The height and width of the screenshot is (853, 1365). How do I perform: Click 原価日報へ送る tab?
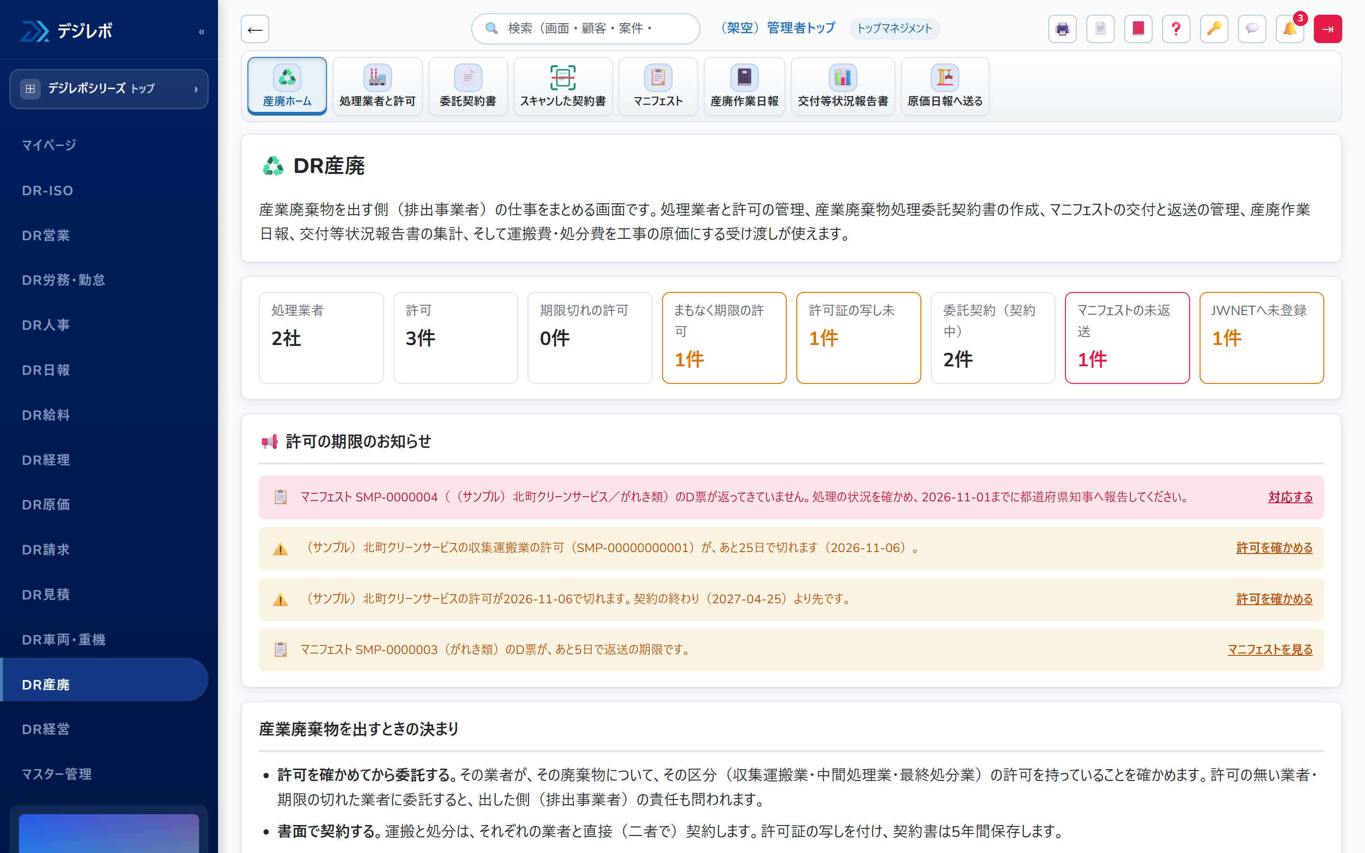coord(946,86)
